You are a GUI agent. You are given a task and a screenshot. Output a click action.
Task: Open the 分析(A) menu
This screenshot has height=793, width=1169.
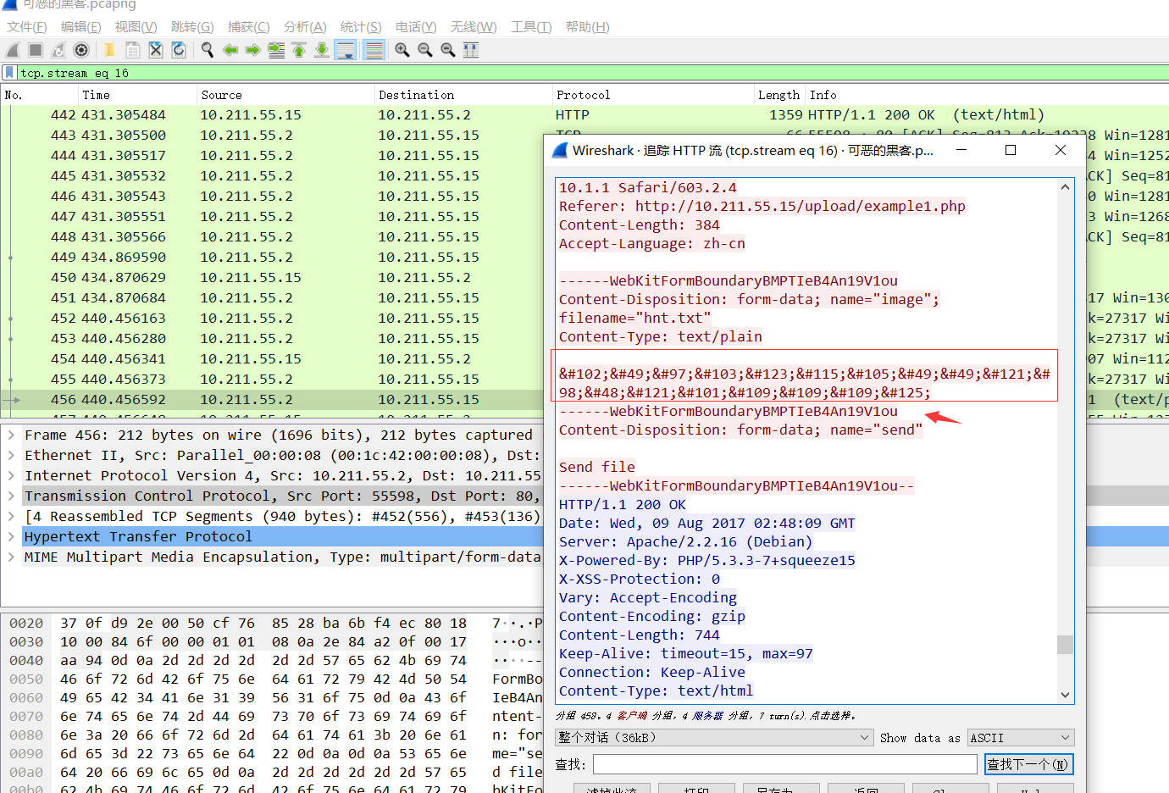point(305,27)
